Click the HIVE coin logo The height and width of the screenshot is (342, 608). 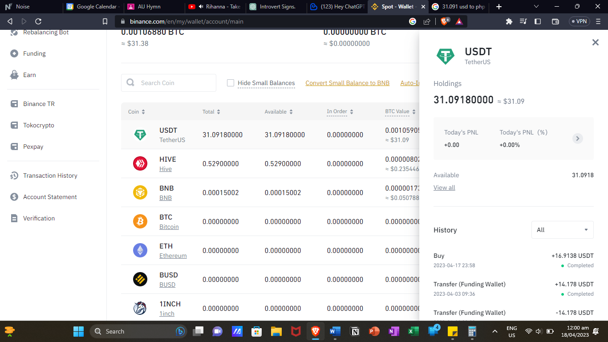tap(140, 164)
